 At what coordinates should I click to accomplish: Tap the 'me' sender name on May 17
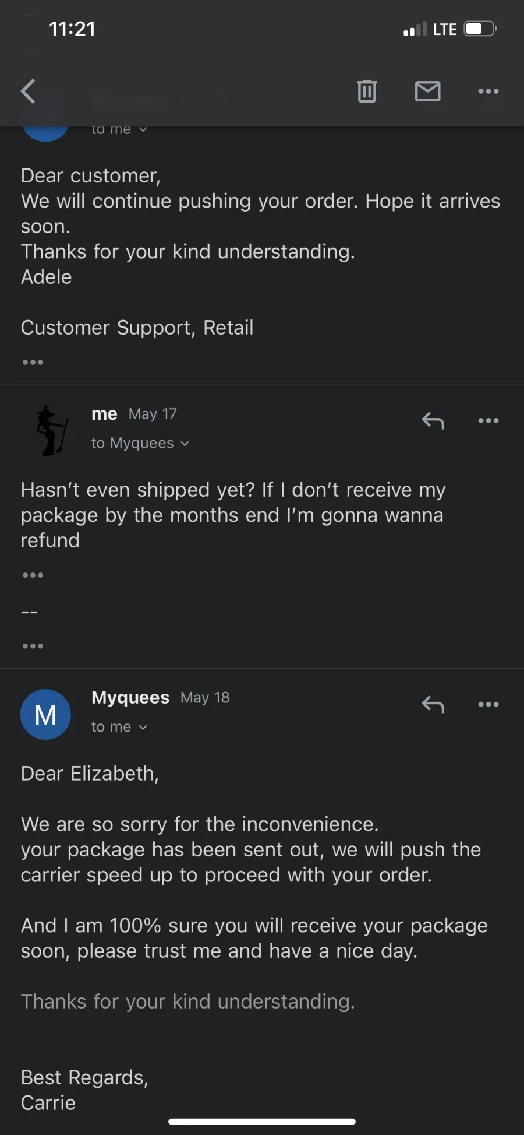(104, 414)
